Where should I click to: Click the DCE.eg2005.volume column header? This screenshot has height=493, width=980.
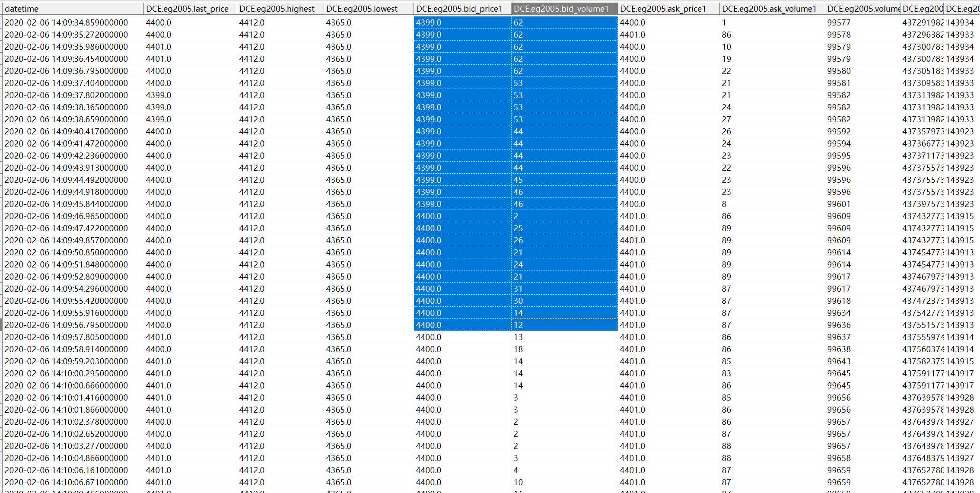[863, 9]
